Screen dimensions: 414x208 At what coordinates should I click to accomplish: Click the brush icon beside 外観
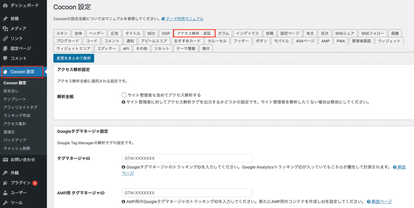tap(5, 173)
